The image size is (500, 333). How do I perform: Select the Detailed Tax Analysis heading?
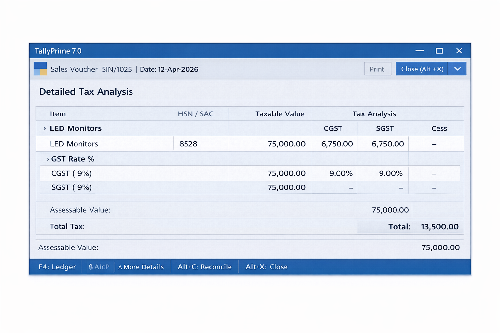point(86,92)
